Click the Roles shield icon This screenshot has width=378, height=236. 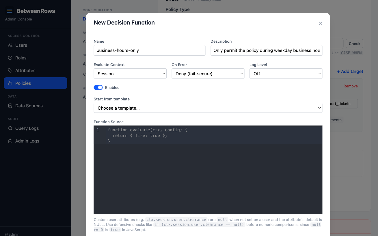pos(10,58)
